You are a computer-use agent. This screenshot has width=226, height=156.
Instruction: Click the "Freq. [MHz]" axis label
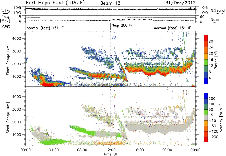pyautogui.click(x=5, y=19)
